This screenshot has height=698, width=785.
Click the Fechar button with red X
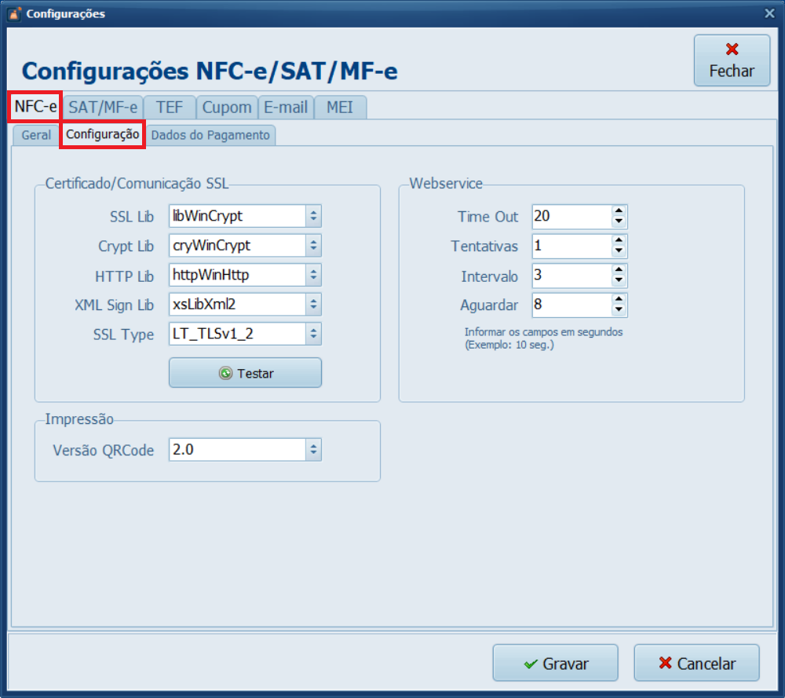(x=732, y=60)
